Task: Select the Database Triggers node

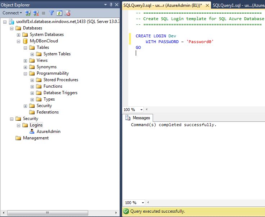Action: pos(60,93)
